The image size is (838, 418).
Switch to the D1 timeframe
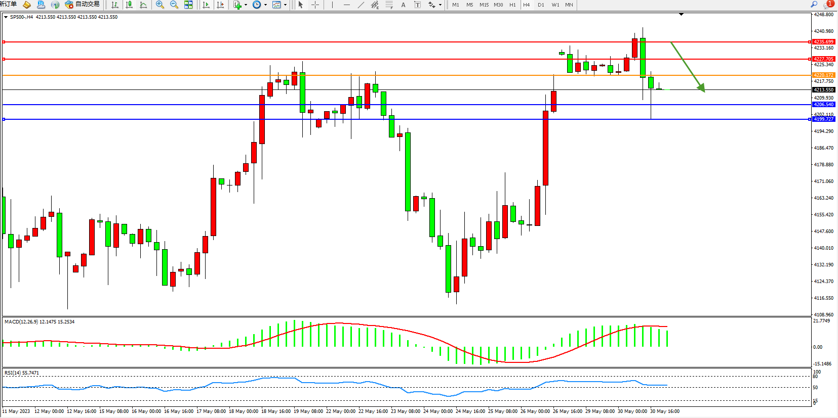point(541,5)
